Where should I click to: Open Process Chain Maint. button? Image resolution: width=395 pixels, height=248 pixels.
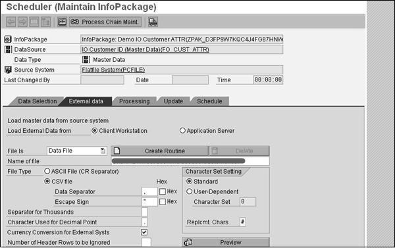[x=105, y=22]
